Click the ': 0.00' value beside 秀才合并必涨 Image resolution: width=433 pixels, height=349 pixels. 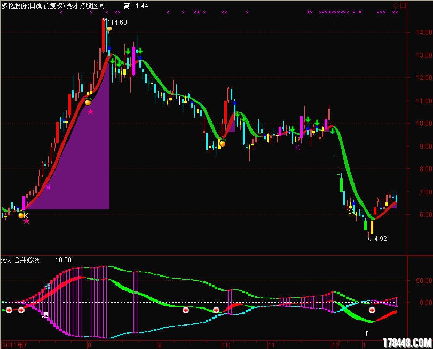(64, 260)
